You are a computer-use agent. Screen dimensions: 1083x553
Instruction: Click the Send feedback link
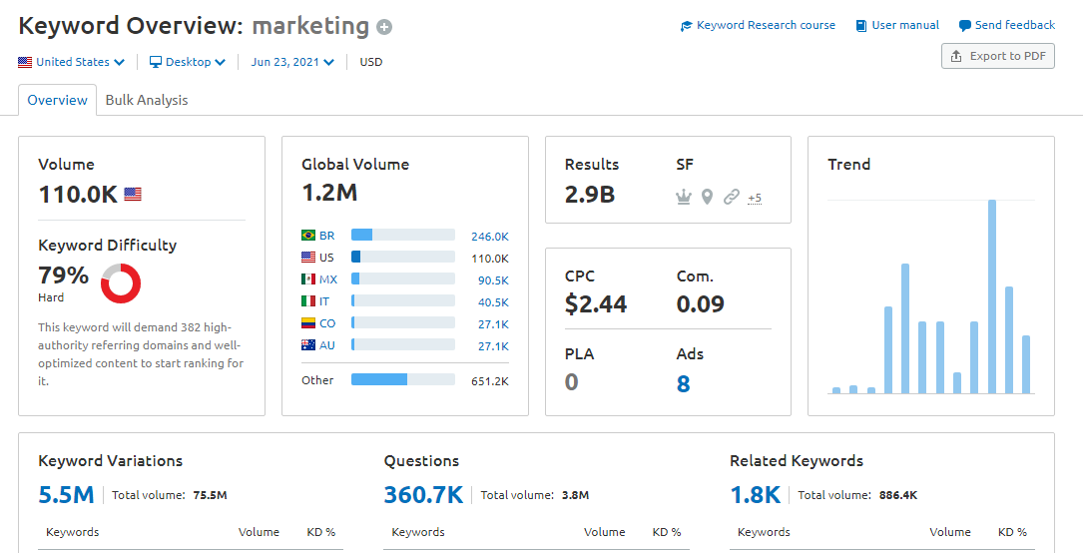tap(1007, 26)
